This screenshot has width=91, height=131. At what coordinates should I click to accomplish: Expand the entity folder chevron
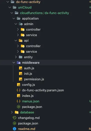click(x=16, y=57)
